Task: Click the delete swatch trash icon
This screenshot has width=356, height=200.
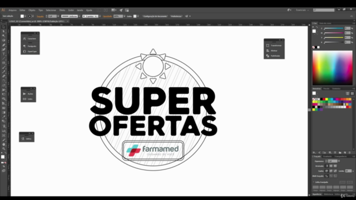Action: (x=350, y=153)
